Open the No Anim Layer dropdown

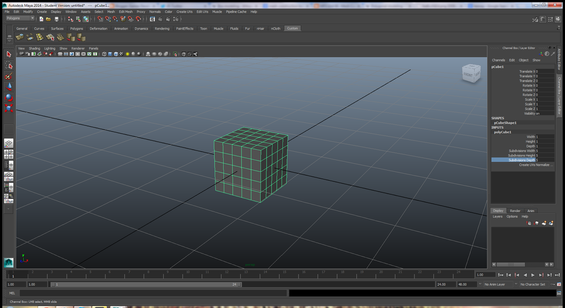tap(498, 284)
